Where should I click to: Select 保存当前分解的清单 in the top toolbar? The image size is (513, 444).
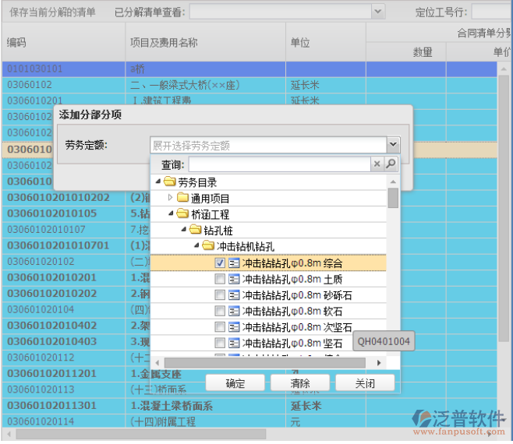(x=51, y=12)
